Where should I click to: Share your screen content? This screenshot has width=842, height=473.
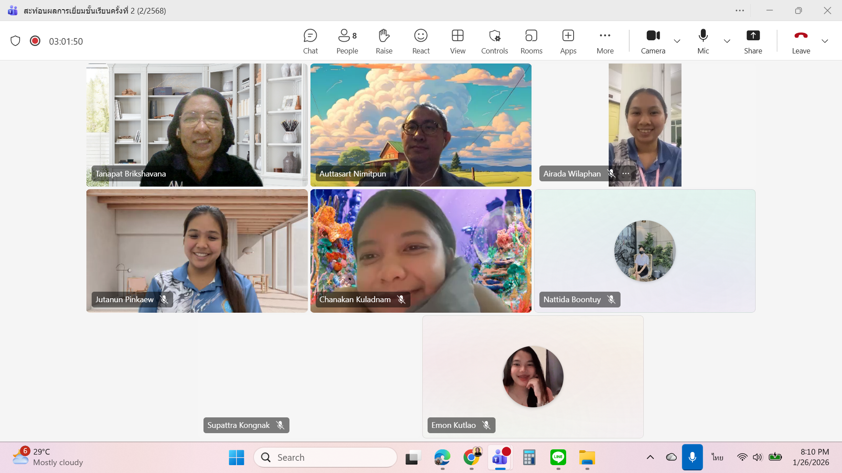point(753,41)
